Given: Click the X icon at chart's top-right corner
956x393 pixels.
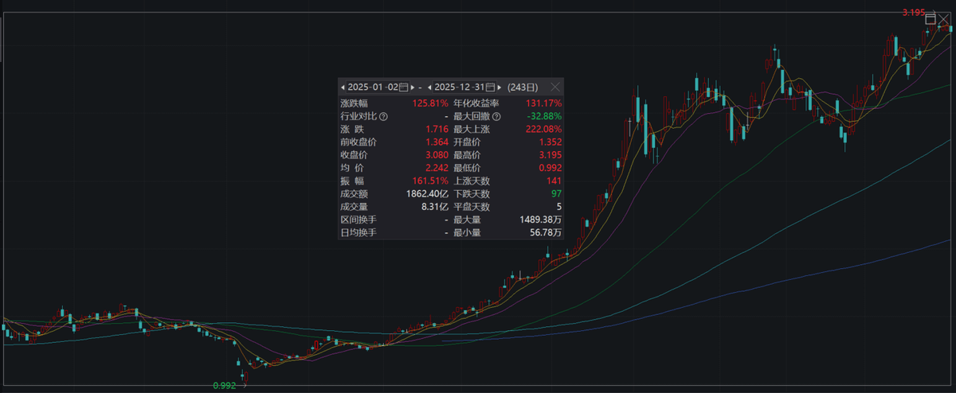Looking at the screenshot, I should pos(944,19).
